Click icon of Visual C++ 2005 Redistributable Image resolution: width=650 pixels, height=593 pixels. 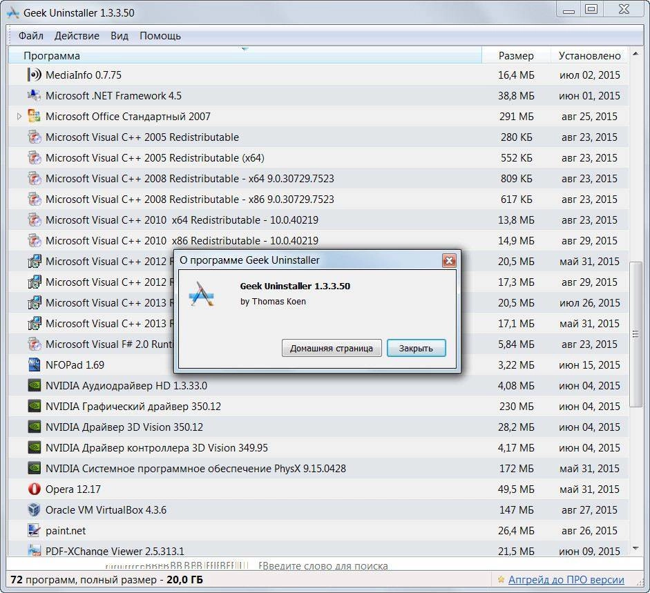point(35,137)
